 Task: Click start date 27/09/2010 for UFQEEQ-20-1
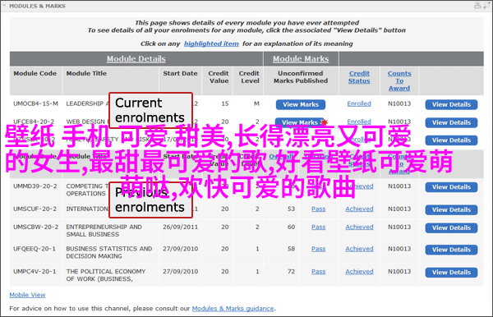click(180, 249)
